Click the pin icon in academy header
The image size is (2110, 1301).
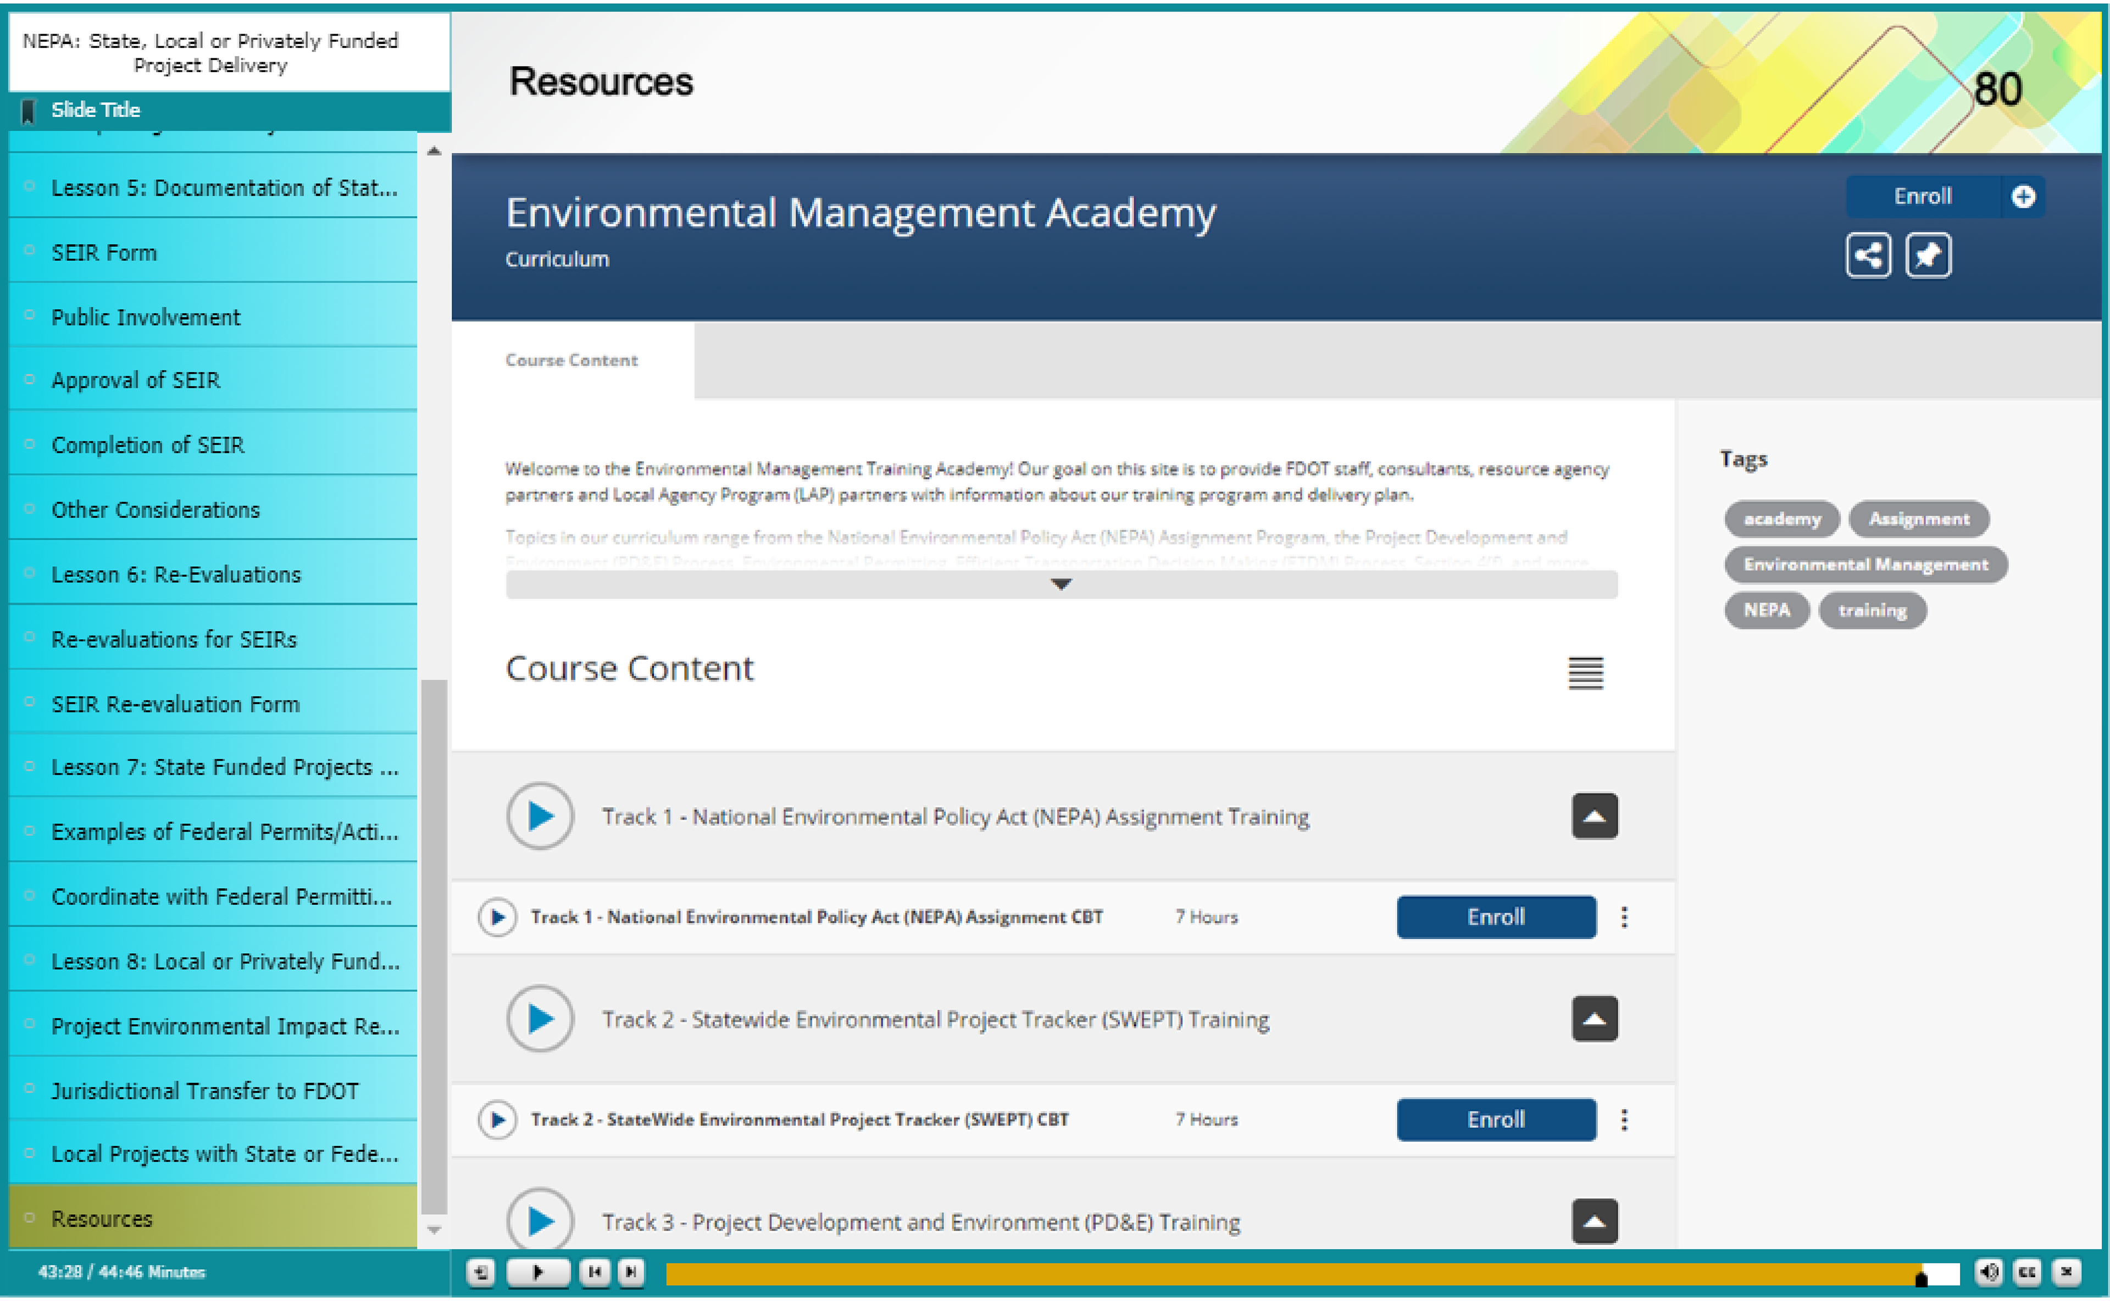click(x=1929, y=256)
